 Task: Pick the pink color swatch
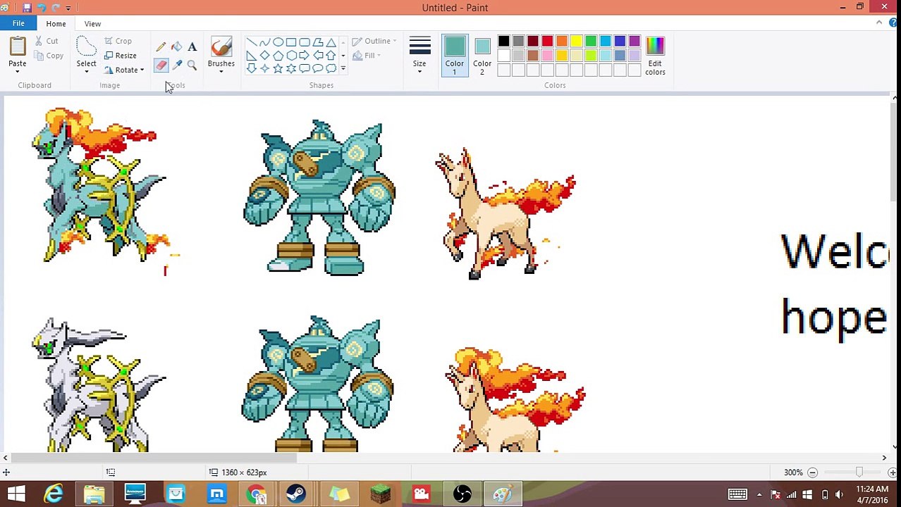(x=548, y=56)
